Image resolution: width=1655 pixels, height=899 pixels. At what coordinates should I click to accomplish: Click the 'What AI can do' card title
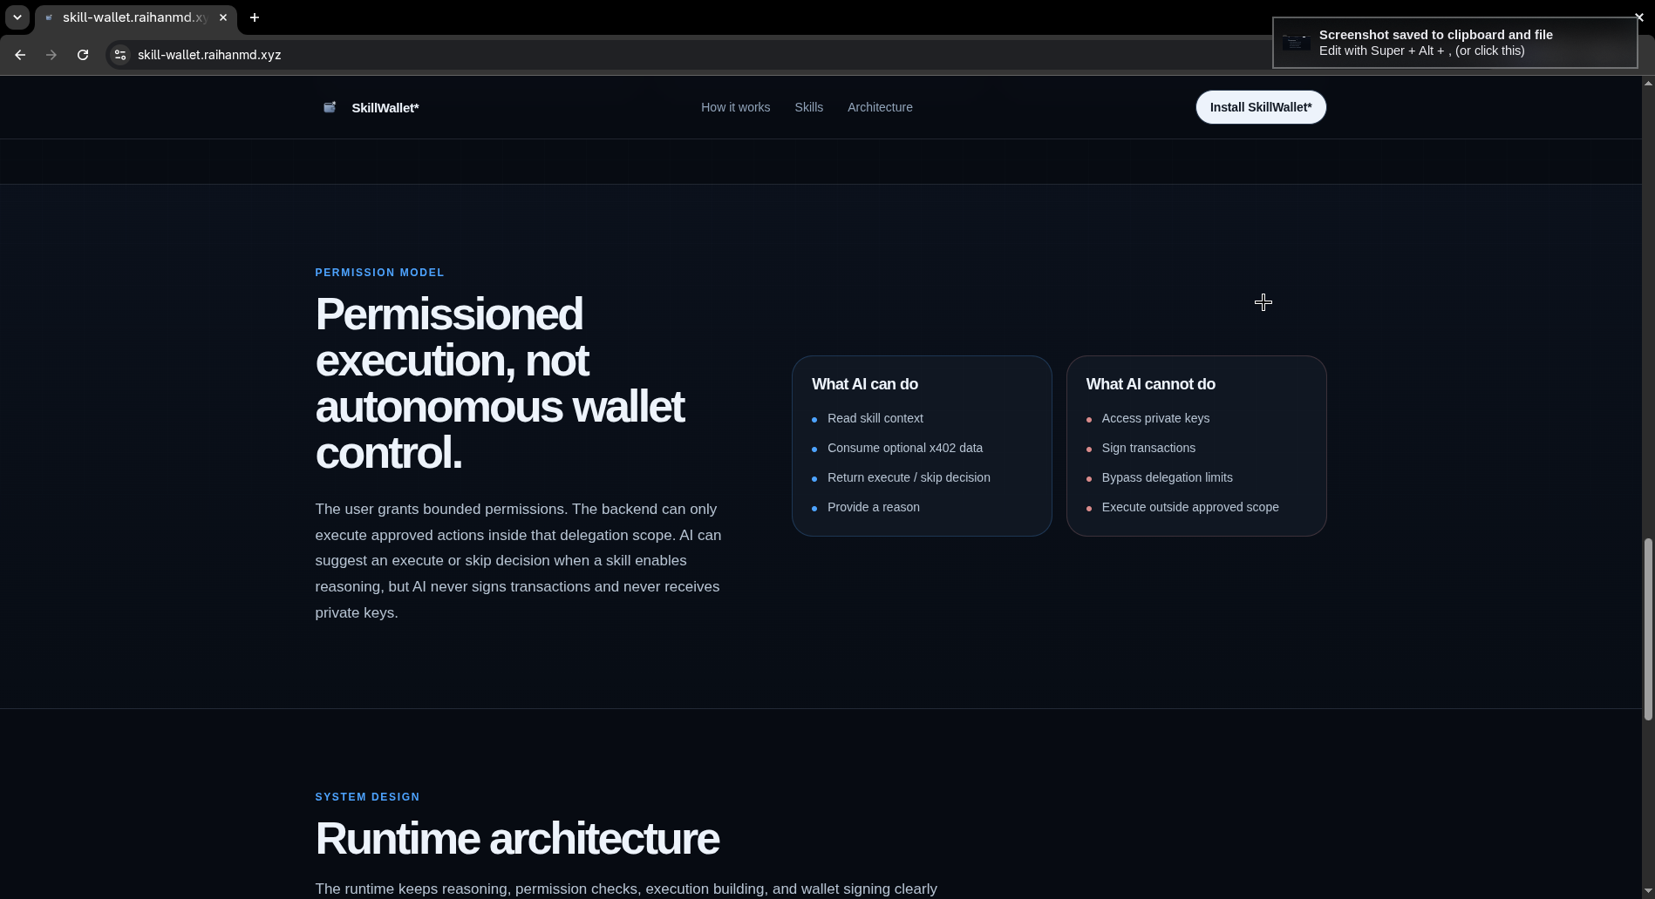(x=865, y=384)
